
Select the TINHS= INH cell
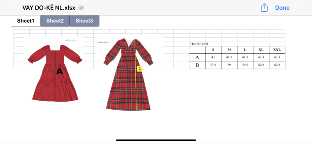(199, 44)
